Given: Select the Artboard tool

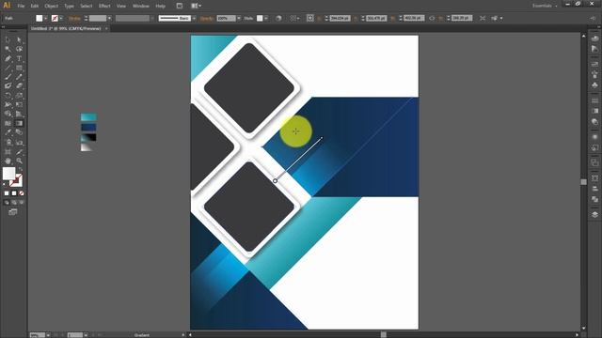Looking at the screenshot, I should [x=8, y=151].
